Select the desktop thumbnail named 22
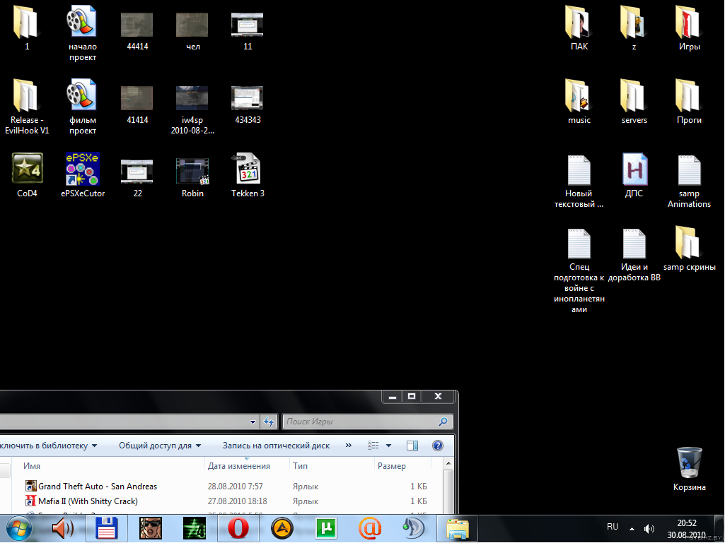 coord(137,172)
